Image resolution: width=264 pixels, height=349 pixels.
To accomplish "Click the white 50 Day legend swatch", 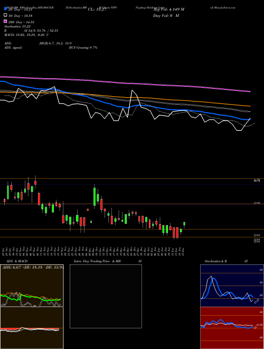I will point(5,15).
